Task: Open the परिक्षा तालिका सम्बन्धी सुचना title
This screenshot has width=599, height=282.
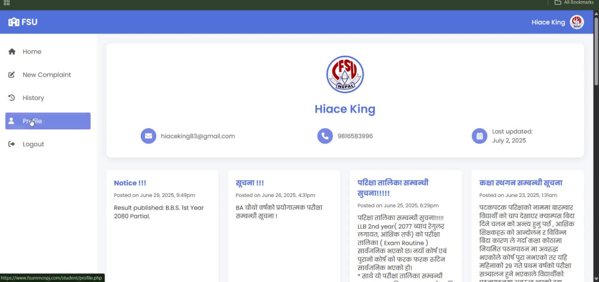Action: (393, 188)
